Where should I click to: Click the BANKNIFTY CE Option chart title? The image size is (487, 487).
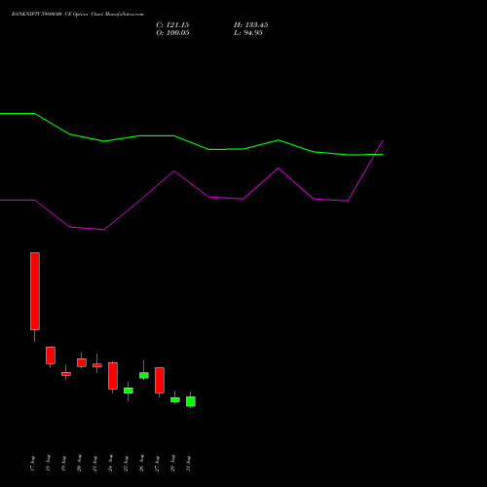coord(78,15)
